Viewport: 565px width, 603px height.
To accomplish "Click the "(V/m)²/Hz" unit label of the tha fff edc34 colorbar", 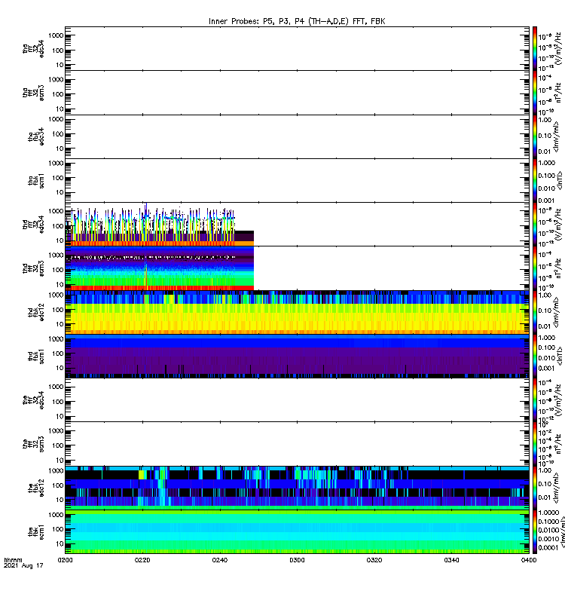I will (558, 48).
